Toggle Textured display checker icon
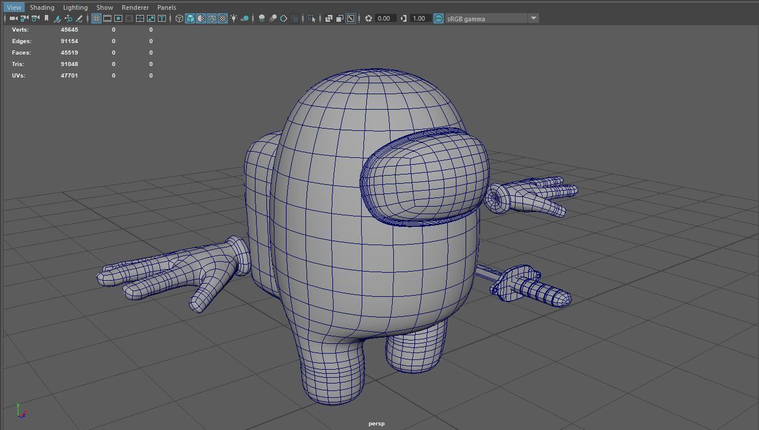 223,18
